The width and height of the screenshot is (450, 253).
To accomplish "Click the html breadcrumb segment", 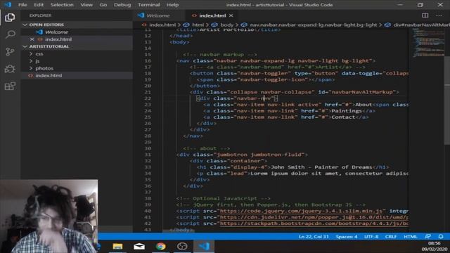I will pos(198,25).
